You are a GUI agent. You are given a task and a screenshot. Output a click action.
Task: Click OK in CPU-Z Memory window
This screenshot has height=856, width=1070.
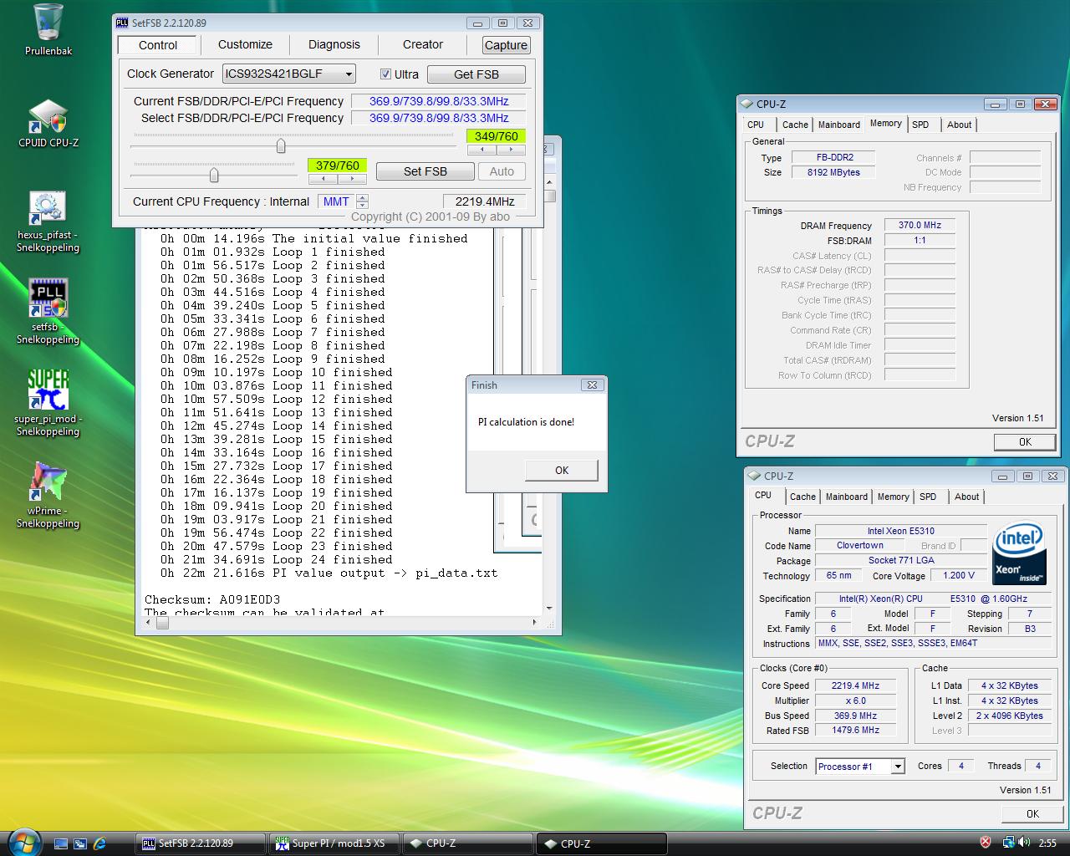[x=1025, y=442]
